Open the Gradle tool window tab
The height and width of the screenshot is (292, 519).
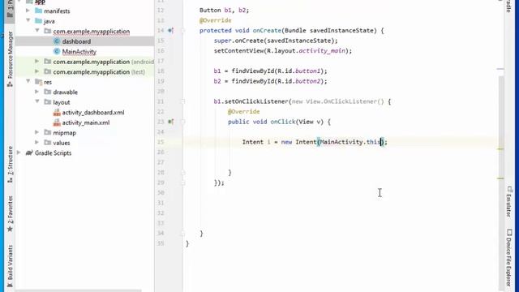click(x=509, y=6)
